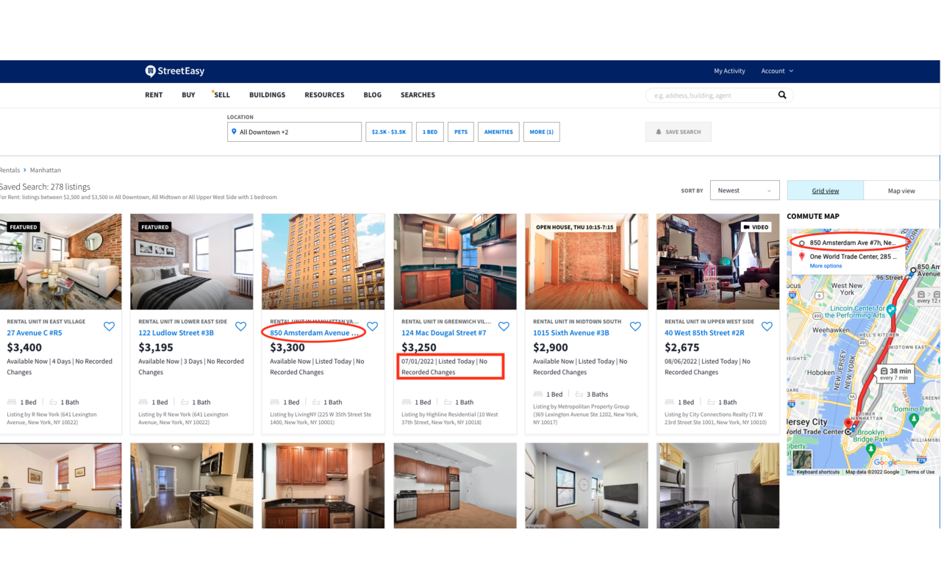
Task: Click the location pin icon in Location field
Action: pos(235,132)
